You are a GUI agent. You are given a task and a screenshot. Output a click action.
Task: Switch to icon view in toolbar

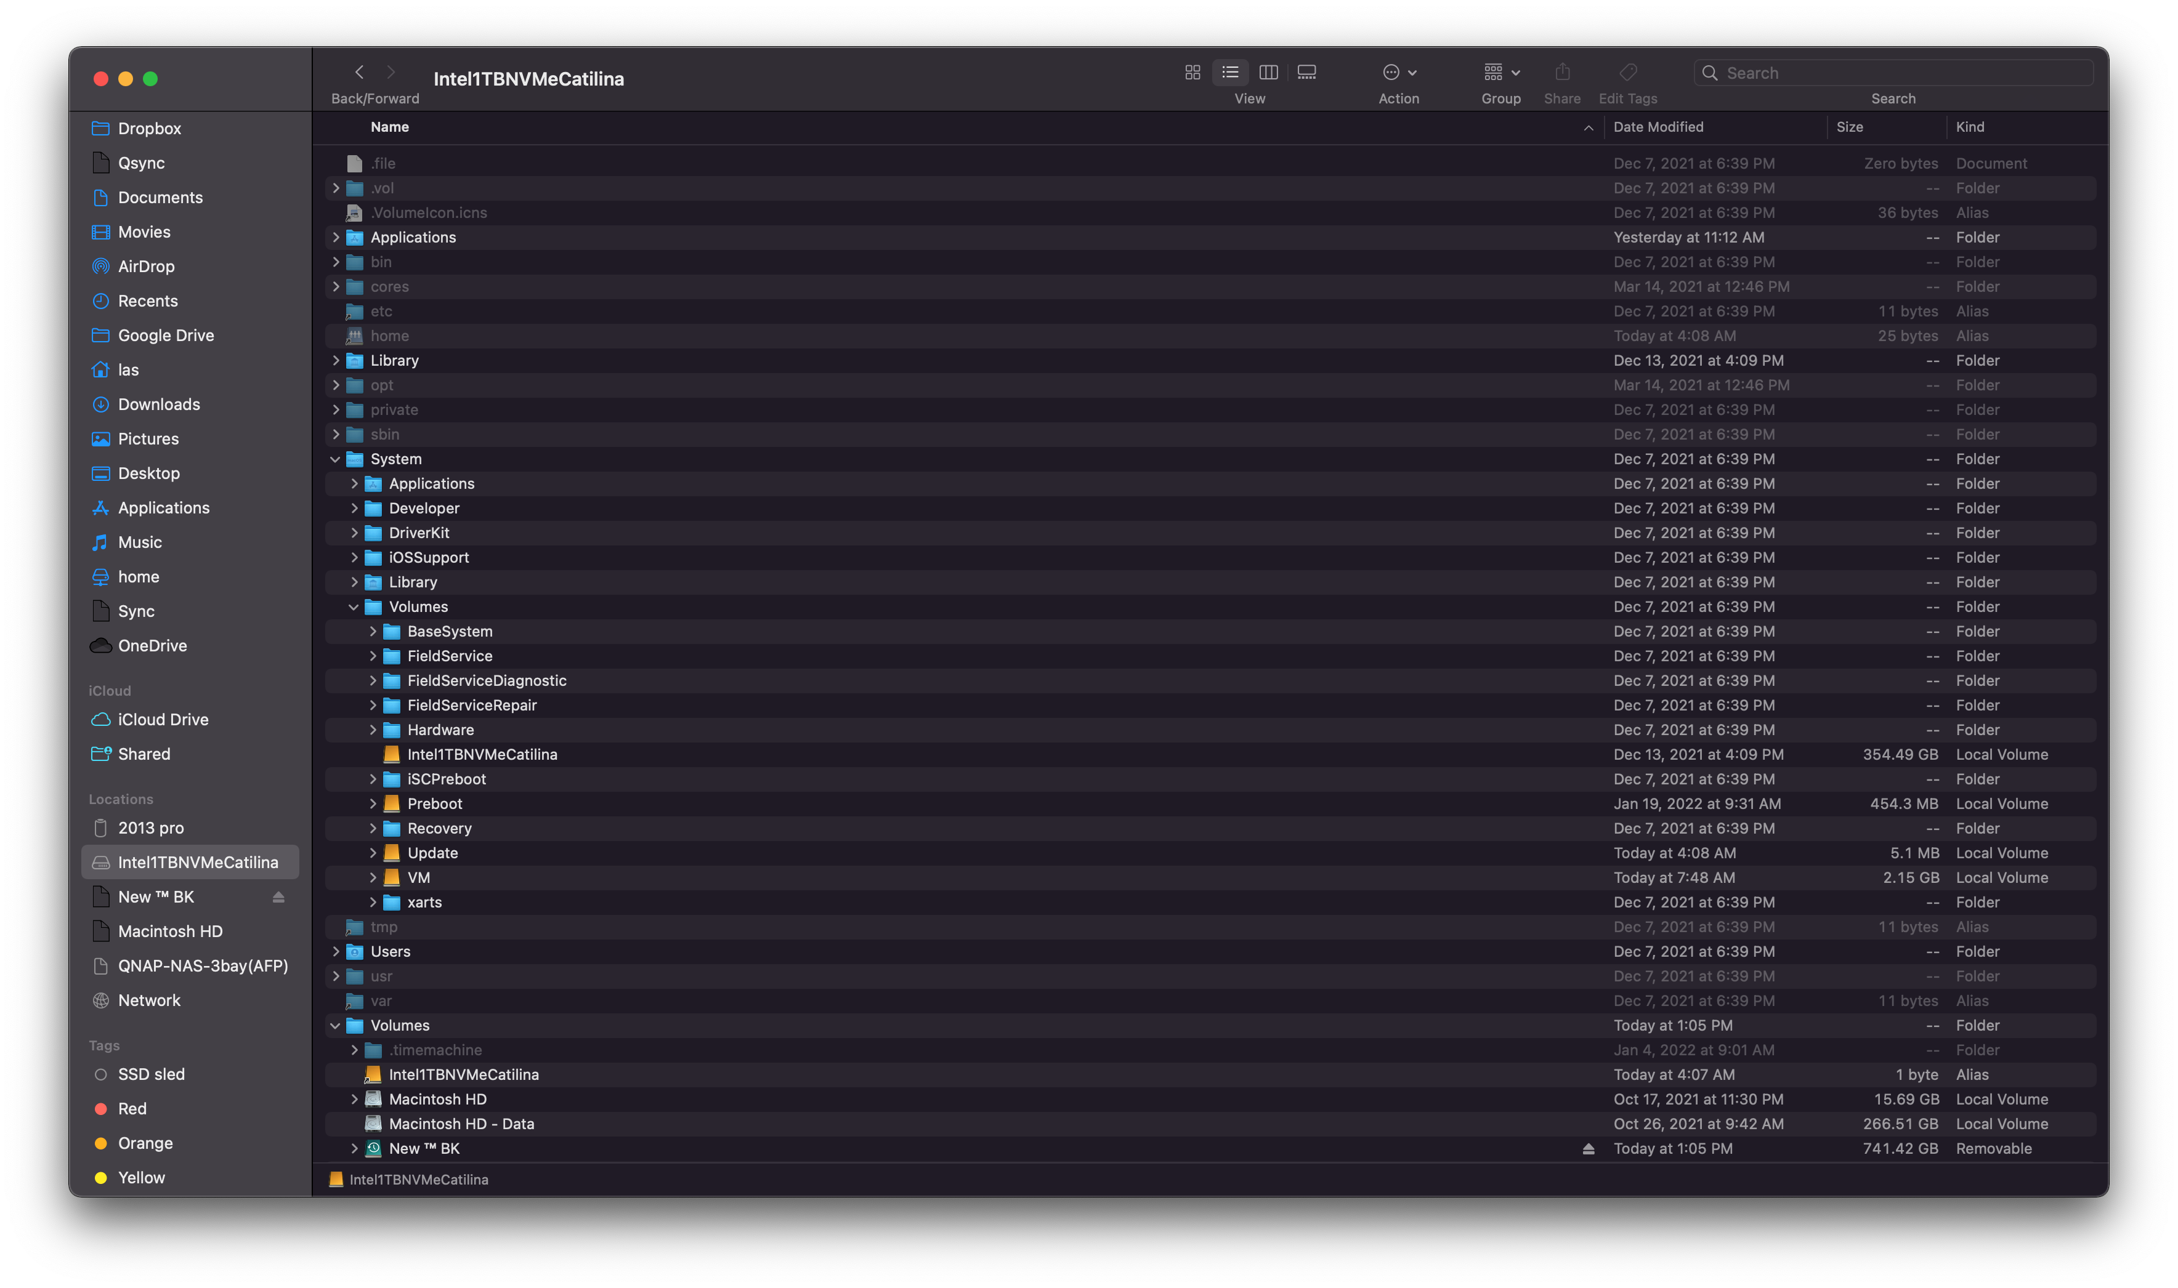click(1192, 72)
